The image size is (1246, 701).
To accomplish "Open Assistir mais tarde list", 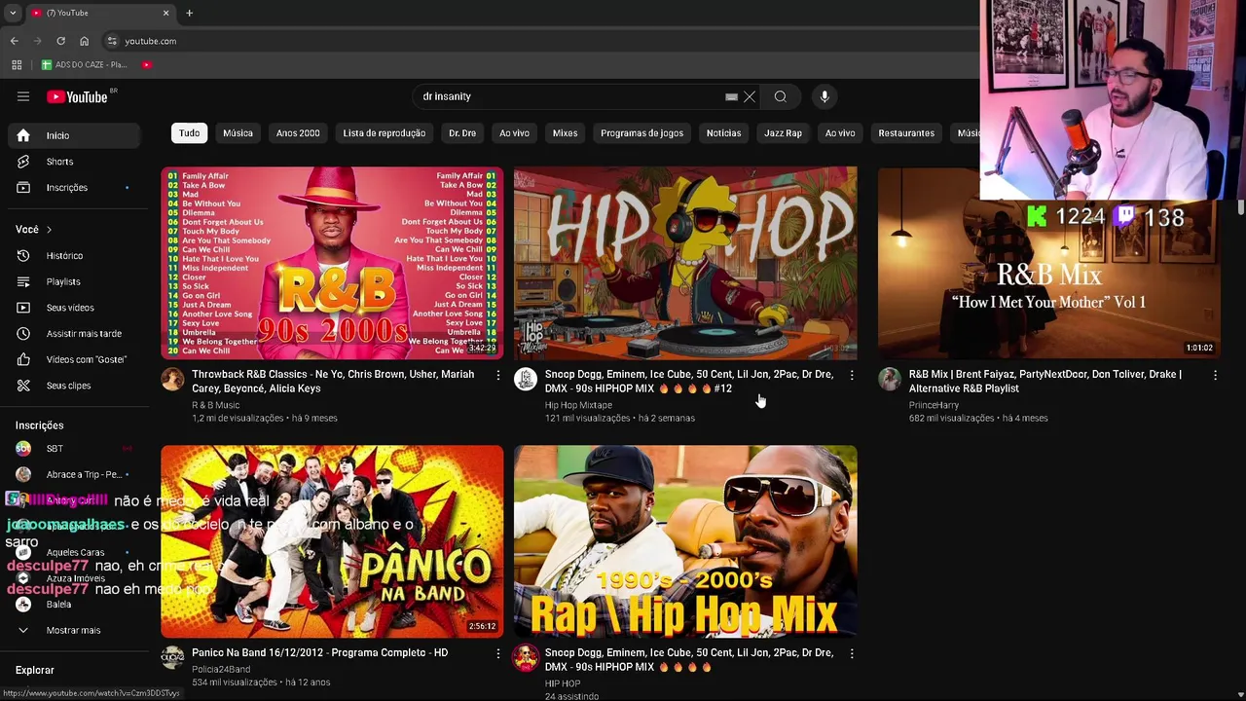I will 73,333.
